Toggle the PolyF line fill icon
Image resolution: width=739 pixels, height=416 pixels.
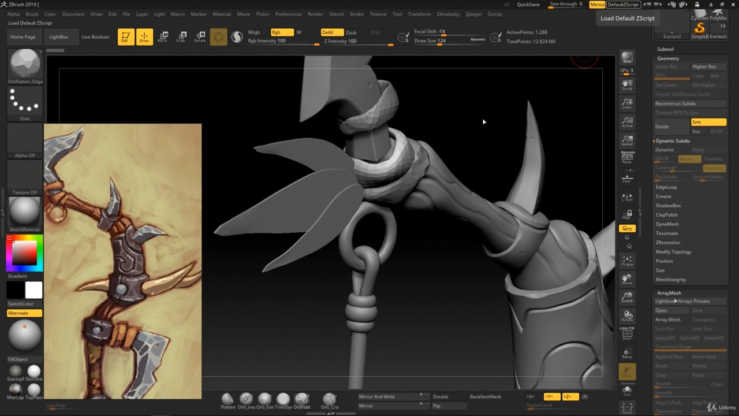point(627,334)
